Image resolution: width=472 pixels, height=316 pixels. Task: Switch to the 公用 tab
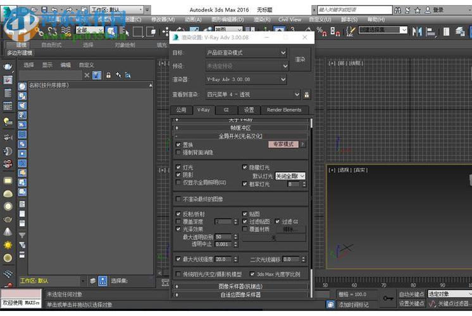pyautogui.click(x=181, y=110)
